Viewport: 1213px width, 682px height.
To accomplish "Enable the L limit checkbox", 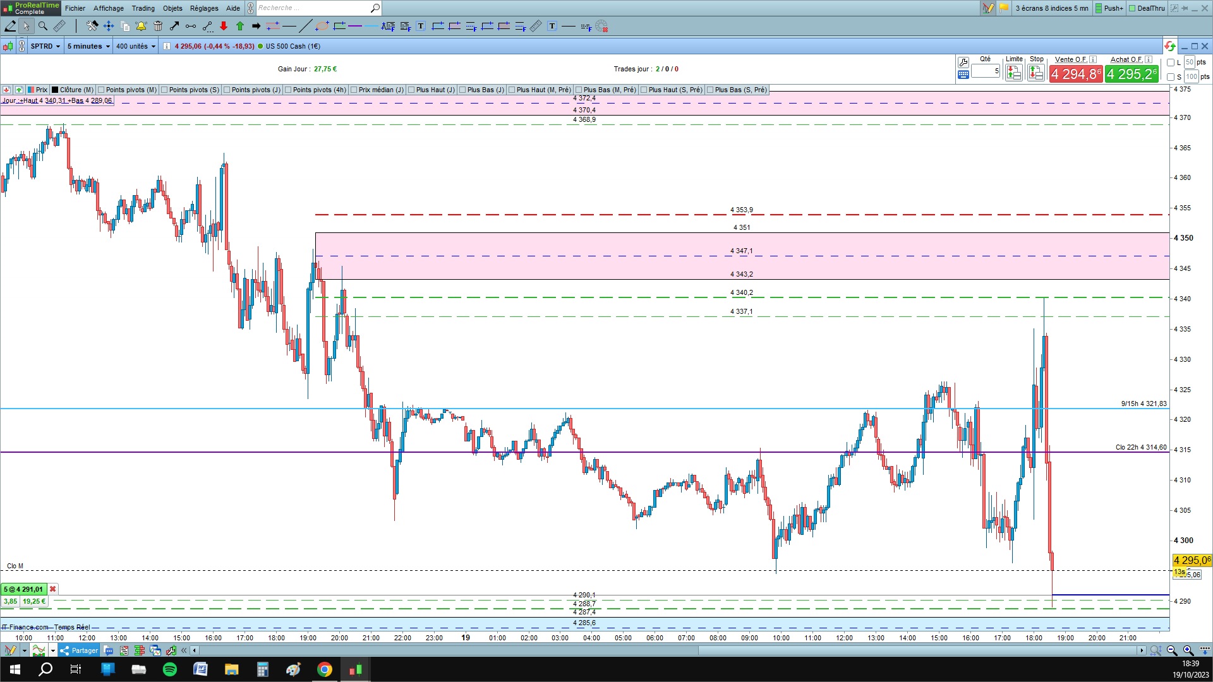I will point(1171,63).
